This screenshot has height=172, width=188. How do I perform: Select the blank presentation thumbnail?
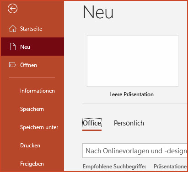pos(133,61)
